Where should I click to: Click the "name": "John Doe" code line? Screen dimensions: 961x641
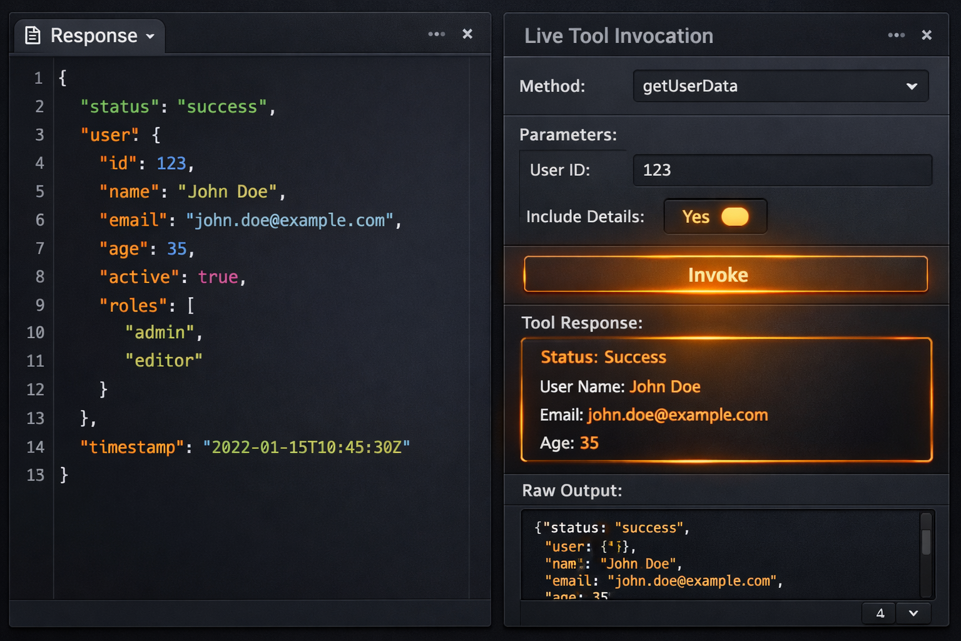point(192,192)
